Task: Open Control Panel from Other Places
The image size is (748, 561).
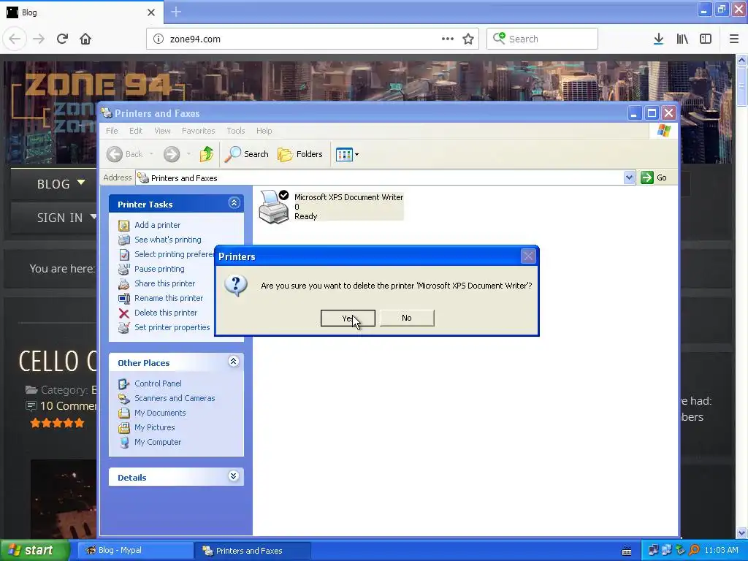Action: pyautogui.click(x=158, y=383)
